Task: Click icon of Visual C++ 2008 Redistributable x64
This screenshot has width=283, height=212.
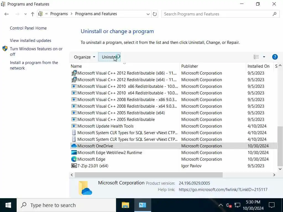Action: pos(74,106)
